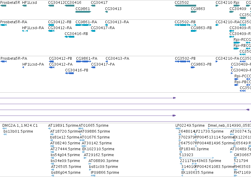Select the AT08240.5prime EST
251x177 pixels.
[x=52, y=146]
